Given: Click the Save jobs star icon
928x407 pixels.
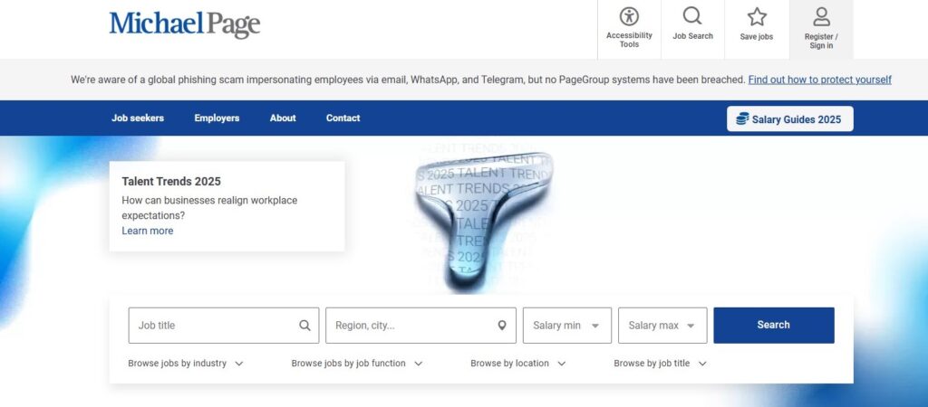Looking at the screenshot, I should 757,16.
